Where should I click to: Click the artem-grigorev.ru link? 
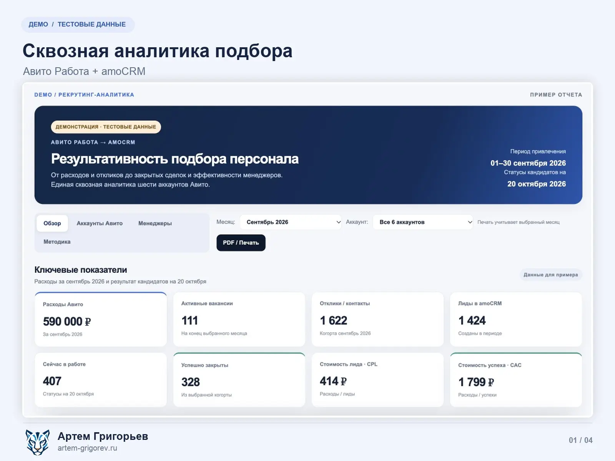87,448
